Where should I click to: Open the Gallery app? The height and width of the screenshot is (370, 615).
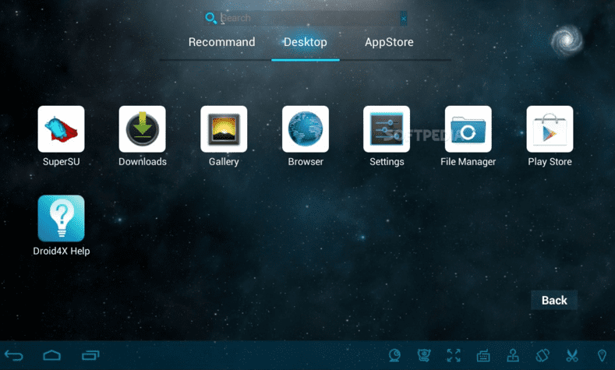pos(224,129)
